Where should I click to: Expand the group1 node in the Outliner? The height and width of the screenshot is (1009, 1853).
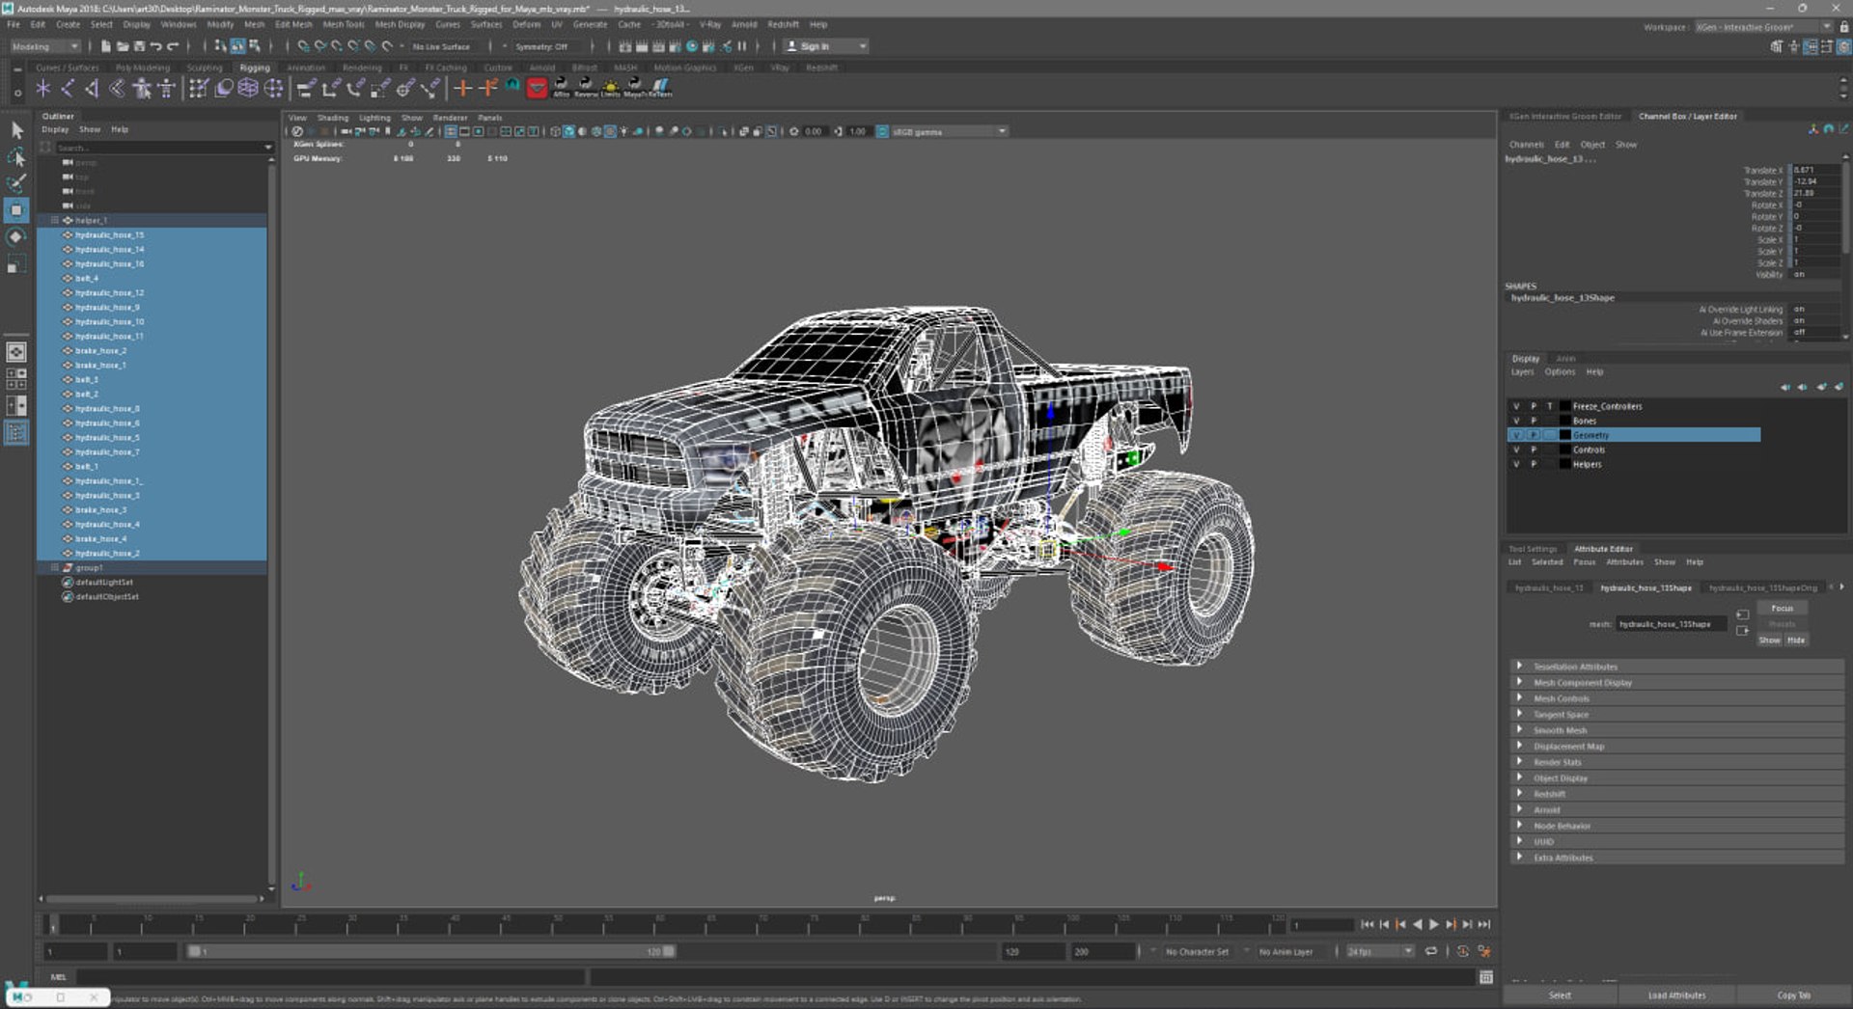pos(55,567)
